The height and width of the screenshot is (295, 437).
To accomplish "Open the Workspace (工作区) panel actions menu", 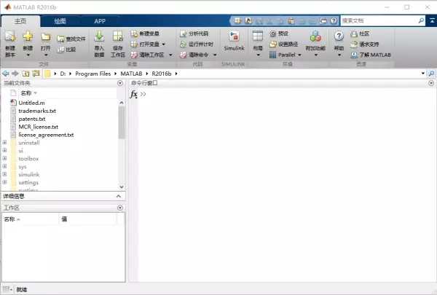I will 120,208.
